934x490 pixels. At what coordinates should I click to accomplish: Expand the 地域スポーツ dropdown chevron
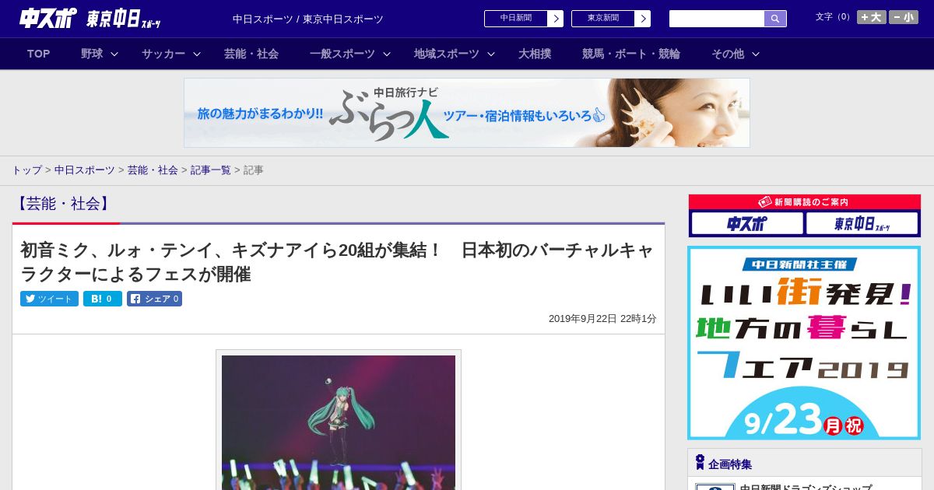click(491, 54)
